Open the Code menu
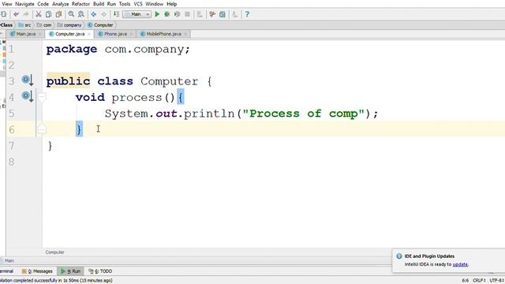This screenshot has width=505, height=284. [x=43, y=4]
